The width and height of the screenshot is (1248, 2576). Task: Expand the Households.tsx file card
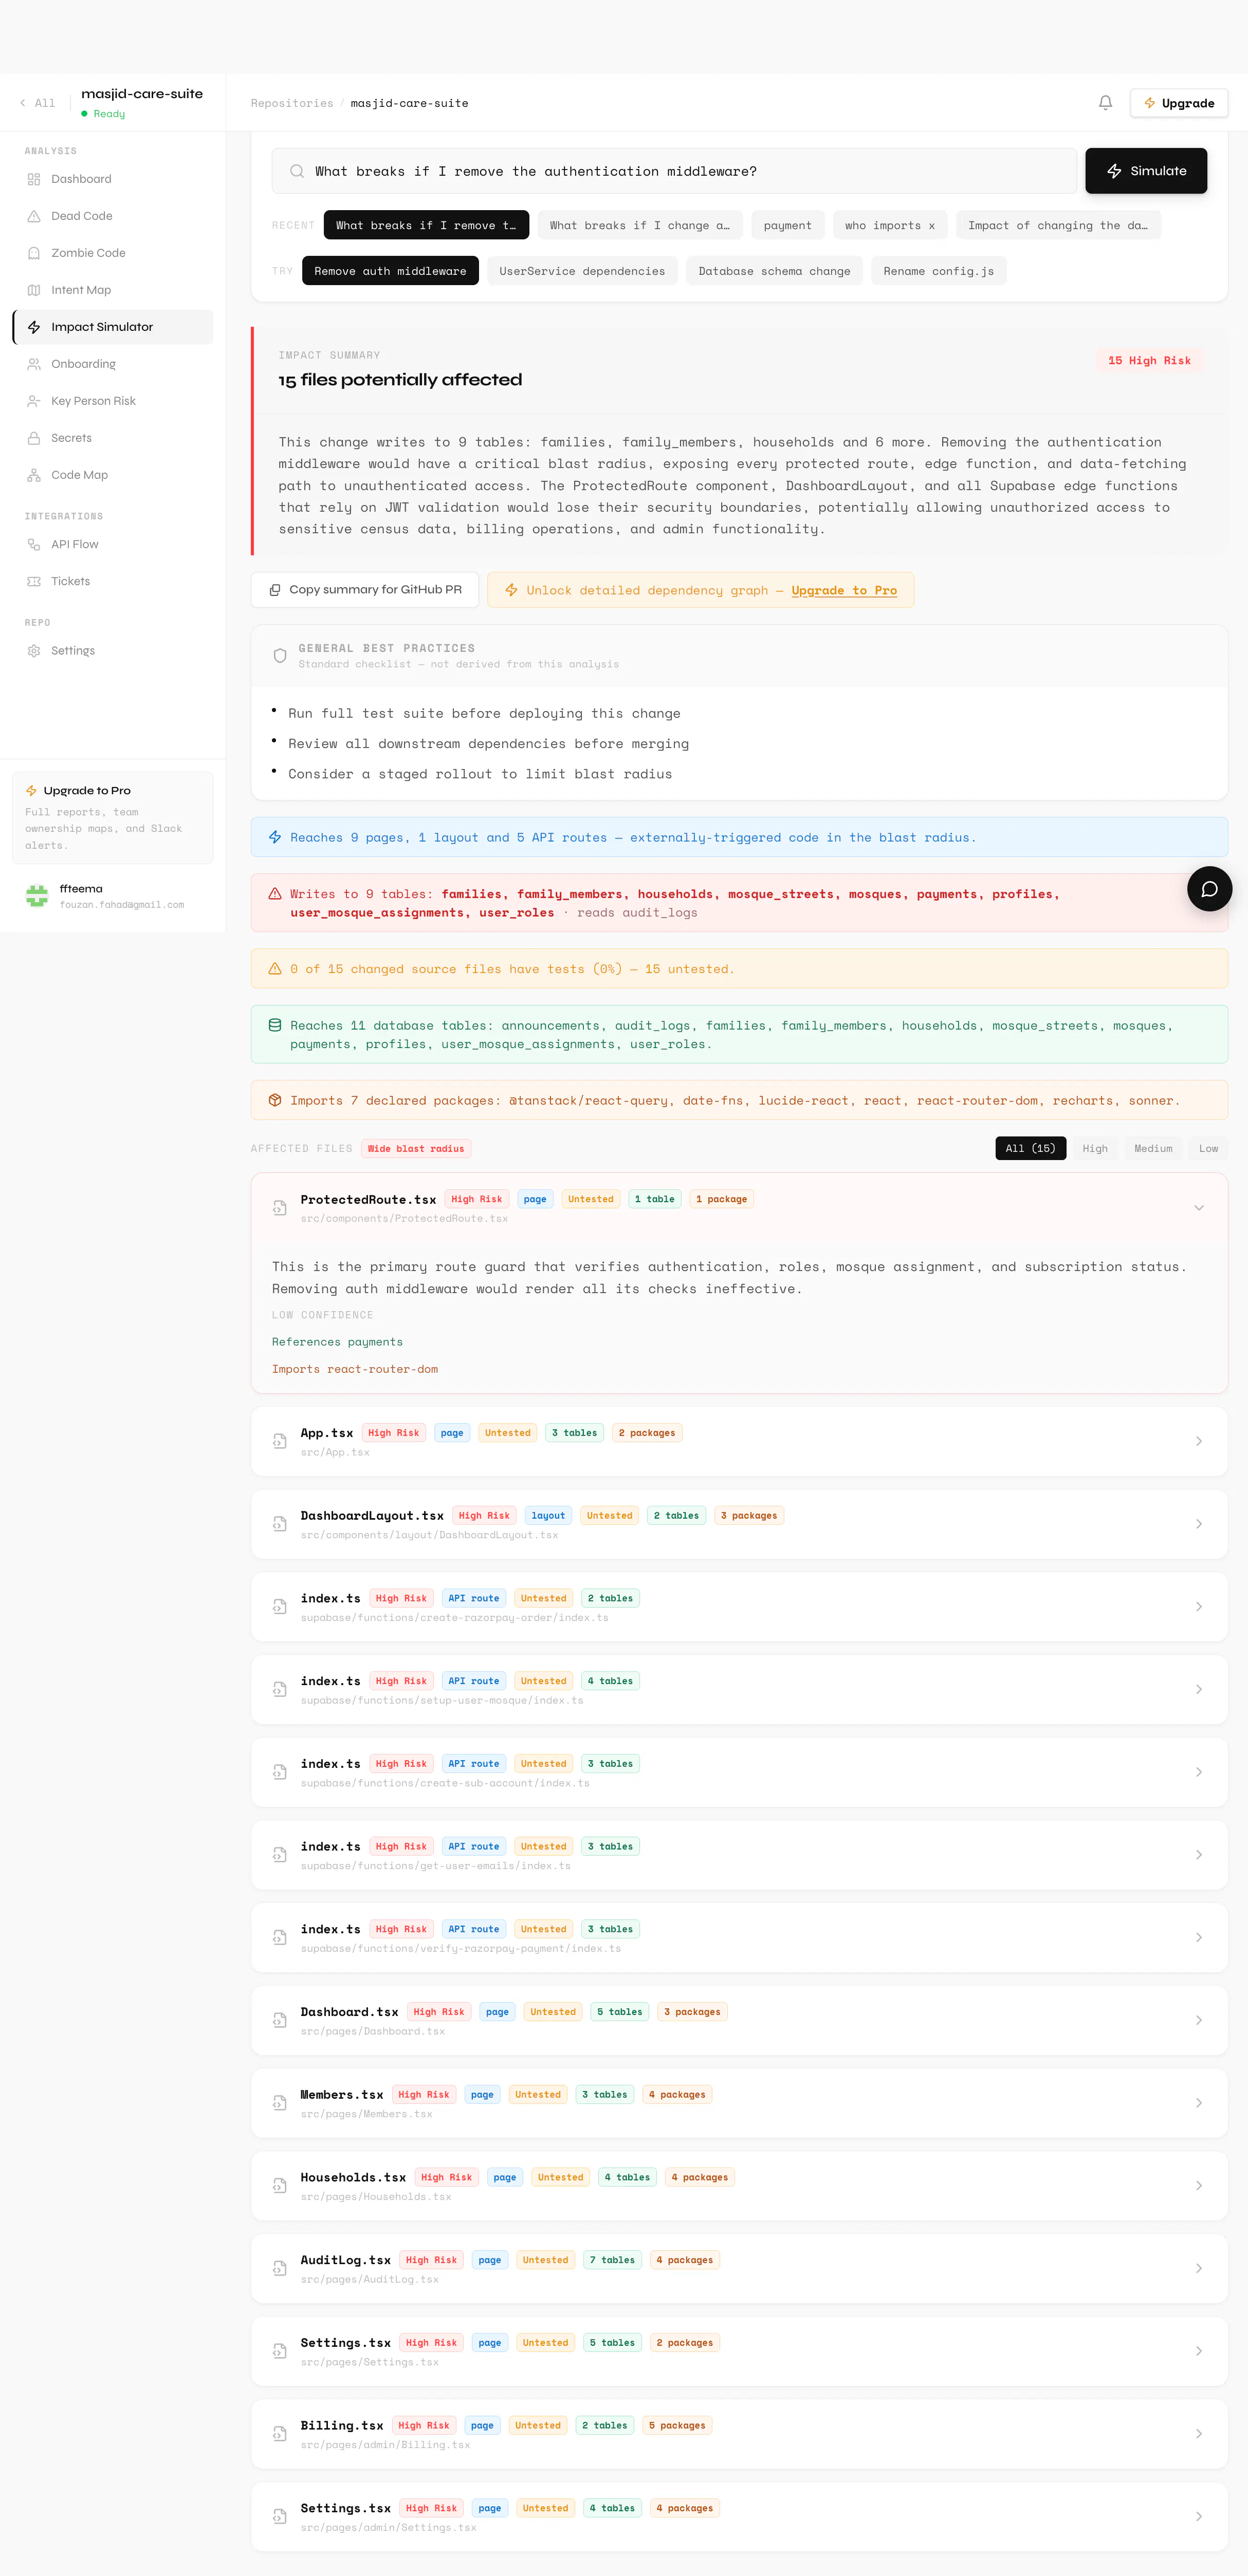pyautogui.click(x=1199, y=2186)
